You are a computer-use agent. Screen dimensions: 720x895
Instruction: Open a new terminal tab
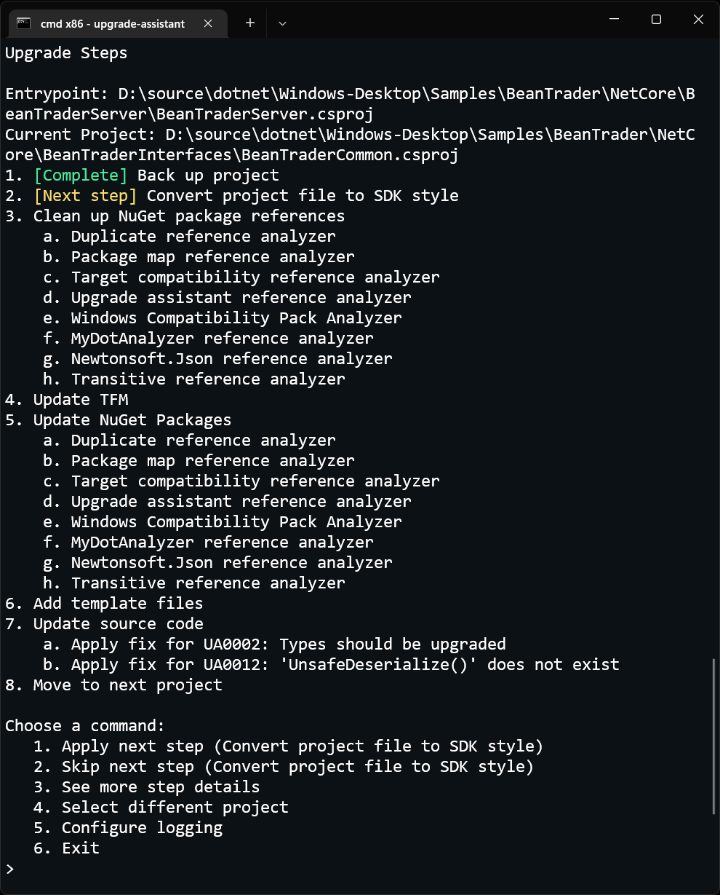pyautogui.click(x=250, y=23)
